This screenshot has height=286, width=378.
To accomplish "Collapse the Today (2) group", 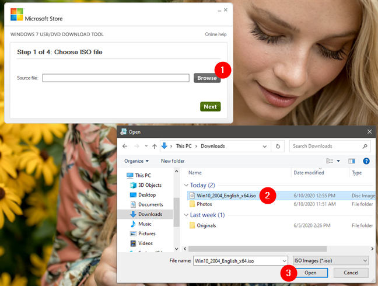I will click(x=186, y=185).
